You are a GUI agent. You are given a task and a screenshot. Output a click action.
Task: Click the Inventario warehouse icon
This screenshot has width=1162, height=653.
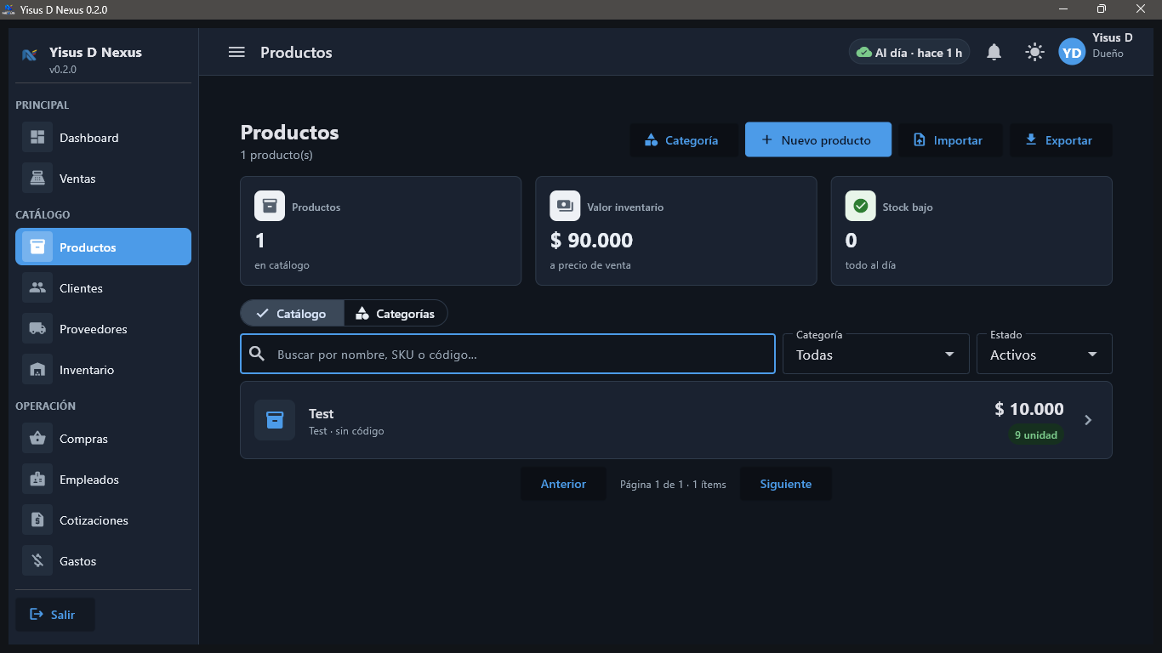pyautogui.click(x=37, y=370)
